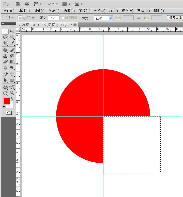Select the 3D Orbit camera tool
Screen dimensions: 183x197
coord(12,87)
